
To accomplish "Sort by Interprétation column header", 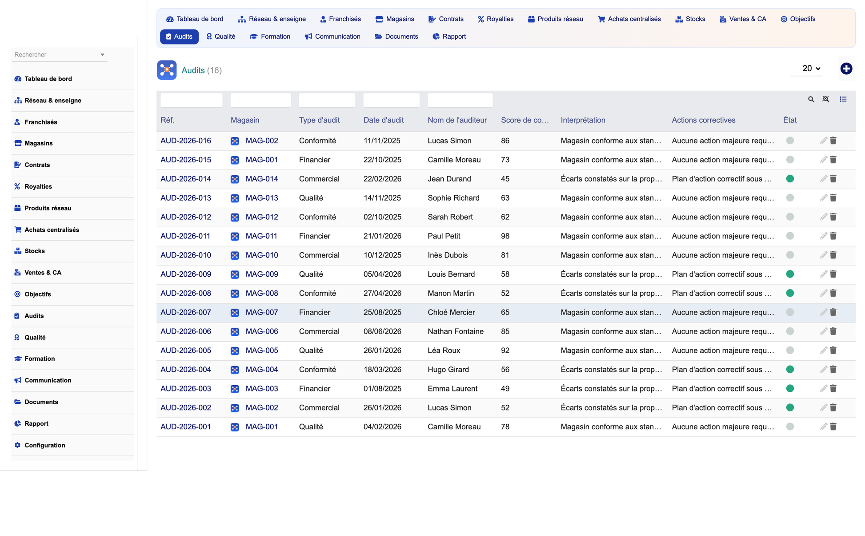I will pyautogui.click(x=583, y=120).
